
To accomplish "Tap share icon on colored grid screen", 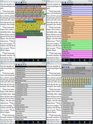I will point(43,60).
